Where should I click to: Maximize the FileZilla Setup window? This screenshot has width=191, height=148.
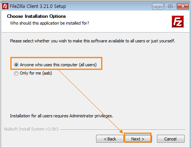click(x=170, y=6)
